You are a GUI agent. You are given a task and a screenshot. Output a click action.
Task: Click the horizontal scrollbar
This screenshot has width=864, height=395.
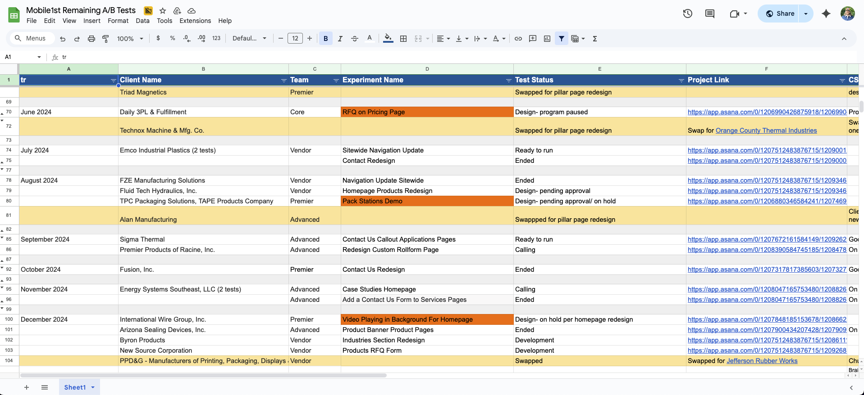pyautogui.click(x=204, y=375)
